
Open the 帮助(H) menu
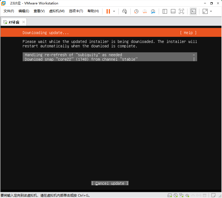pos(93,11)
